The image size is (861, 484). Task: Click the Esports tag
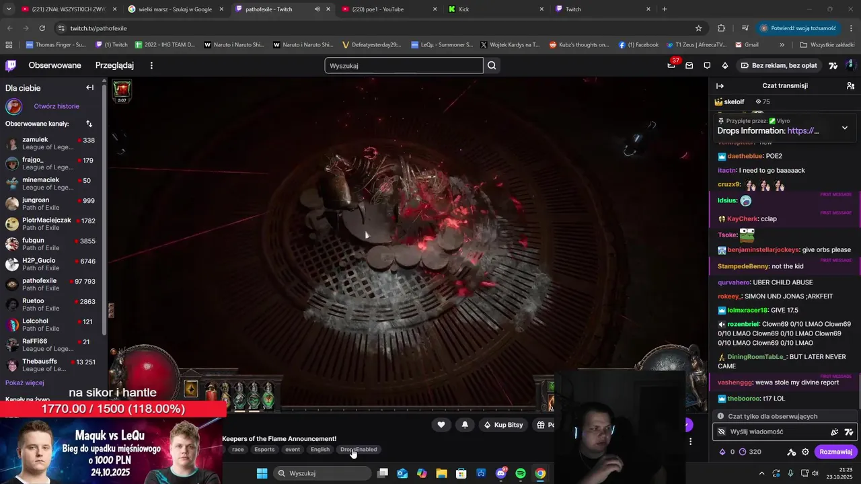pyautogui.click(x=264, y=449)
